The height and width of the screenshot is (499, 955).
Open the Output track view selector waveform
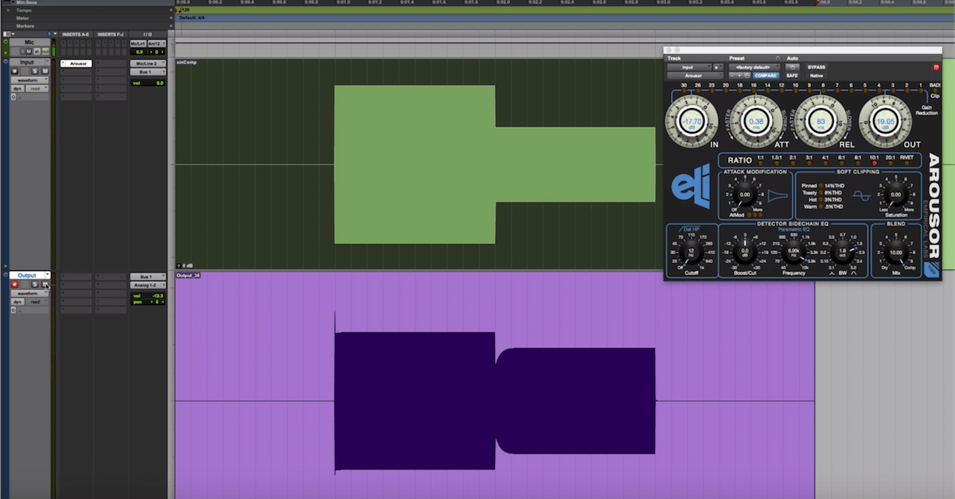29,294
